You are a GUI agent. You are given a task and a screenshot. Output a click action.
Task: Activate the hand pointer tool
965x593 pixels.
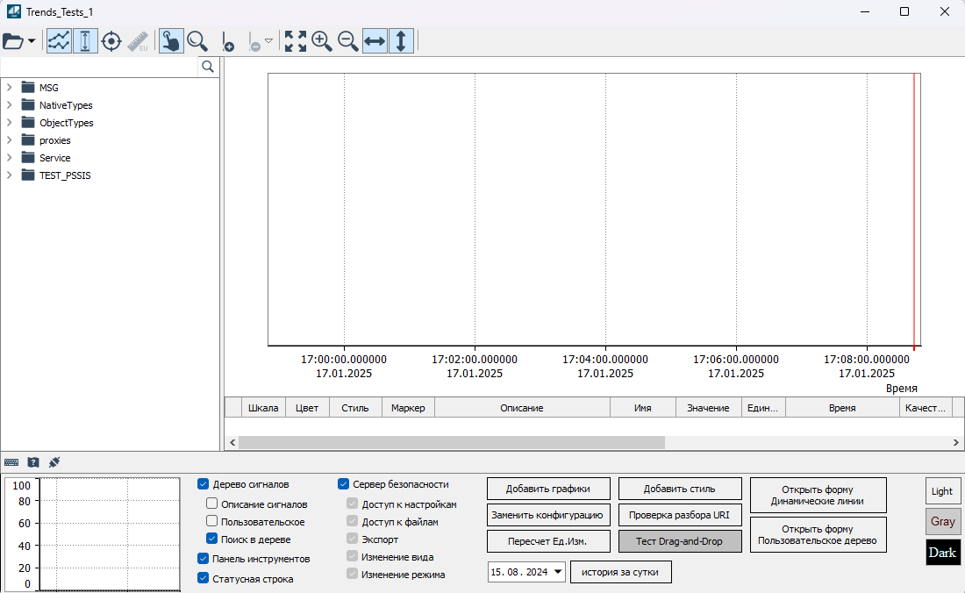[171, 41]
